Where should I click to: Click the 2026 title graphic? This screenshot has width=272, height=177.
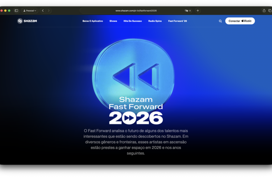point(136,118)
